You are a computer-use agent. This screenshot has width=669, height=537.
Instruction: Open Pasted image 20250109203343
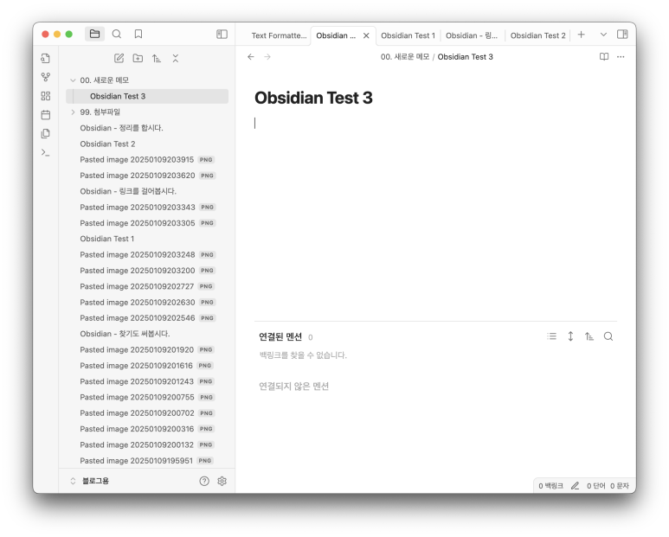pos(147,208)
